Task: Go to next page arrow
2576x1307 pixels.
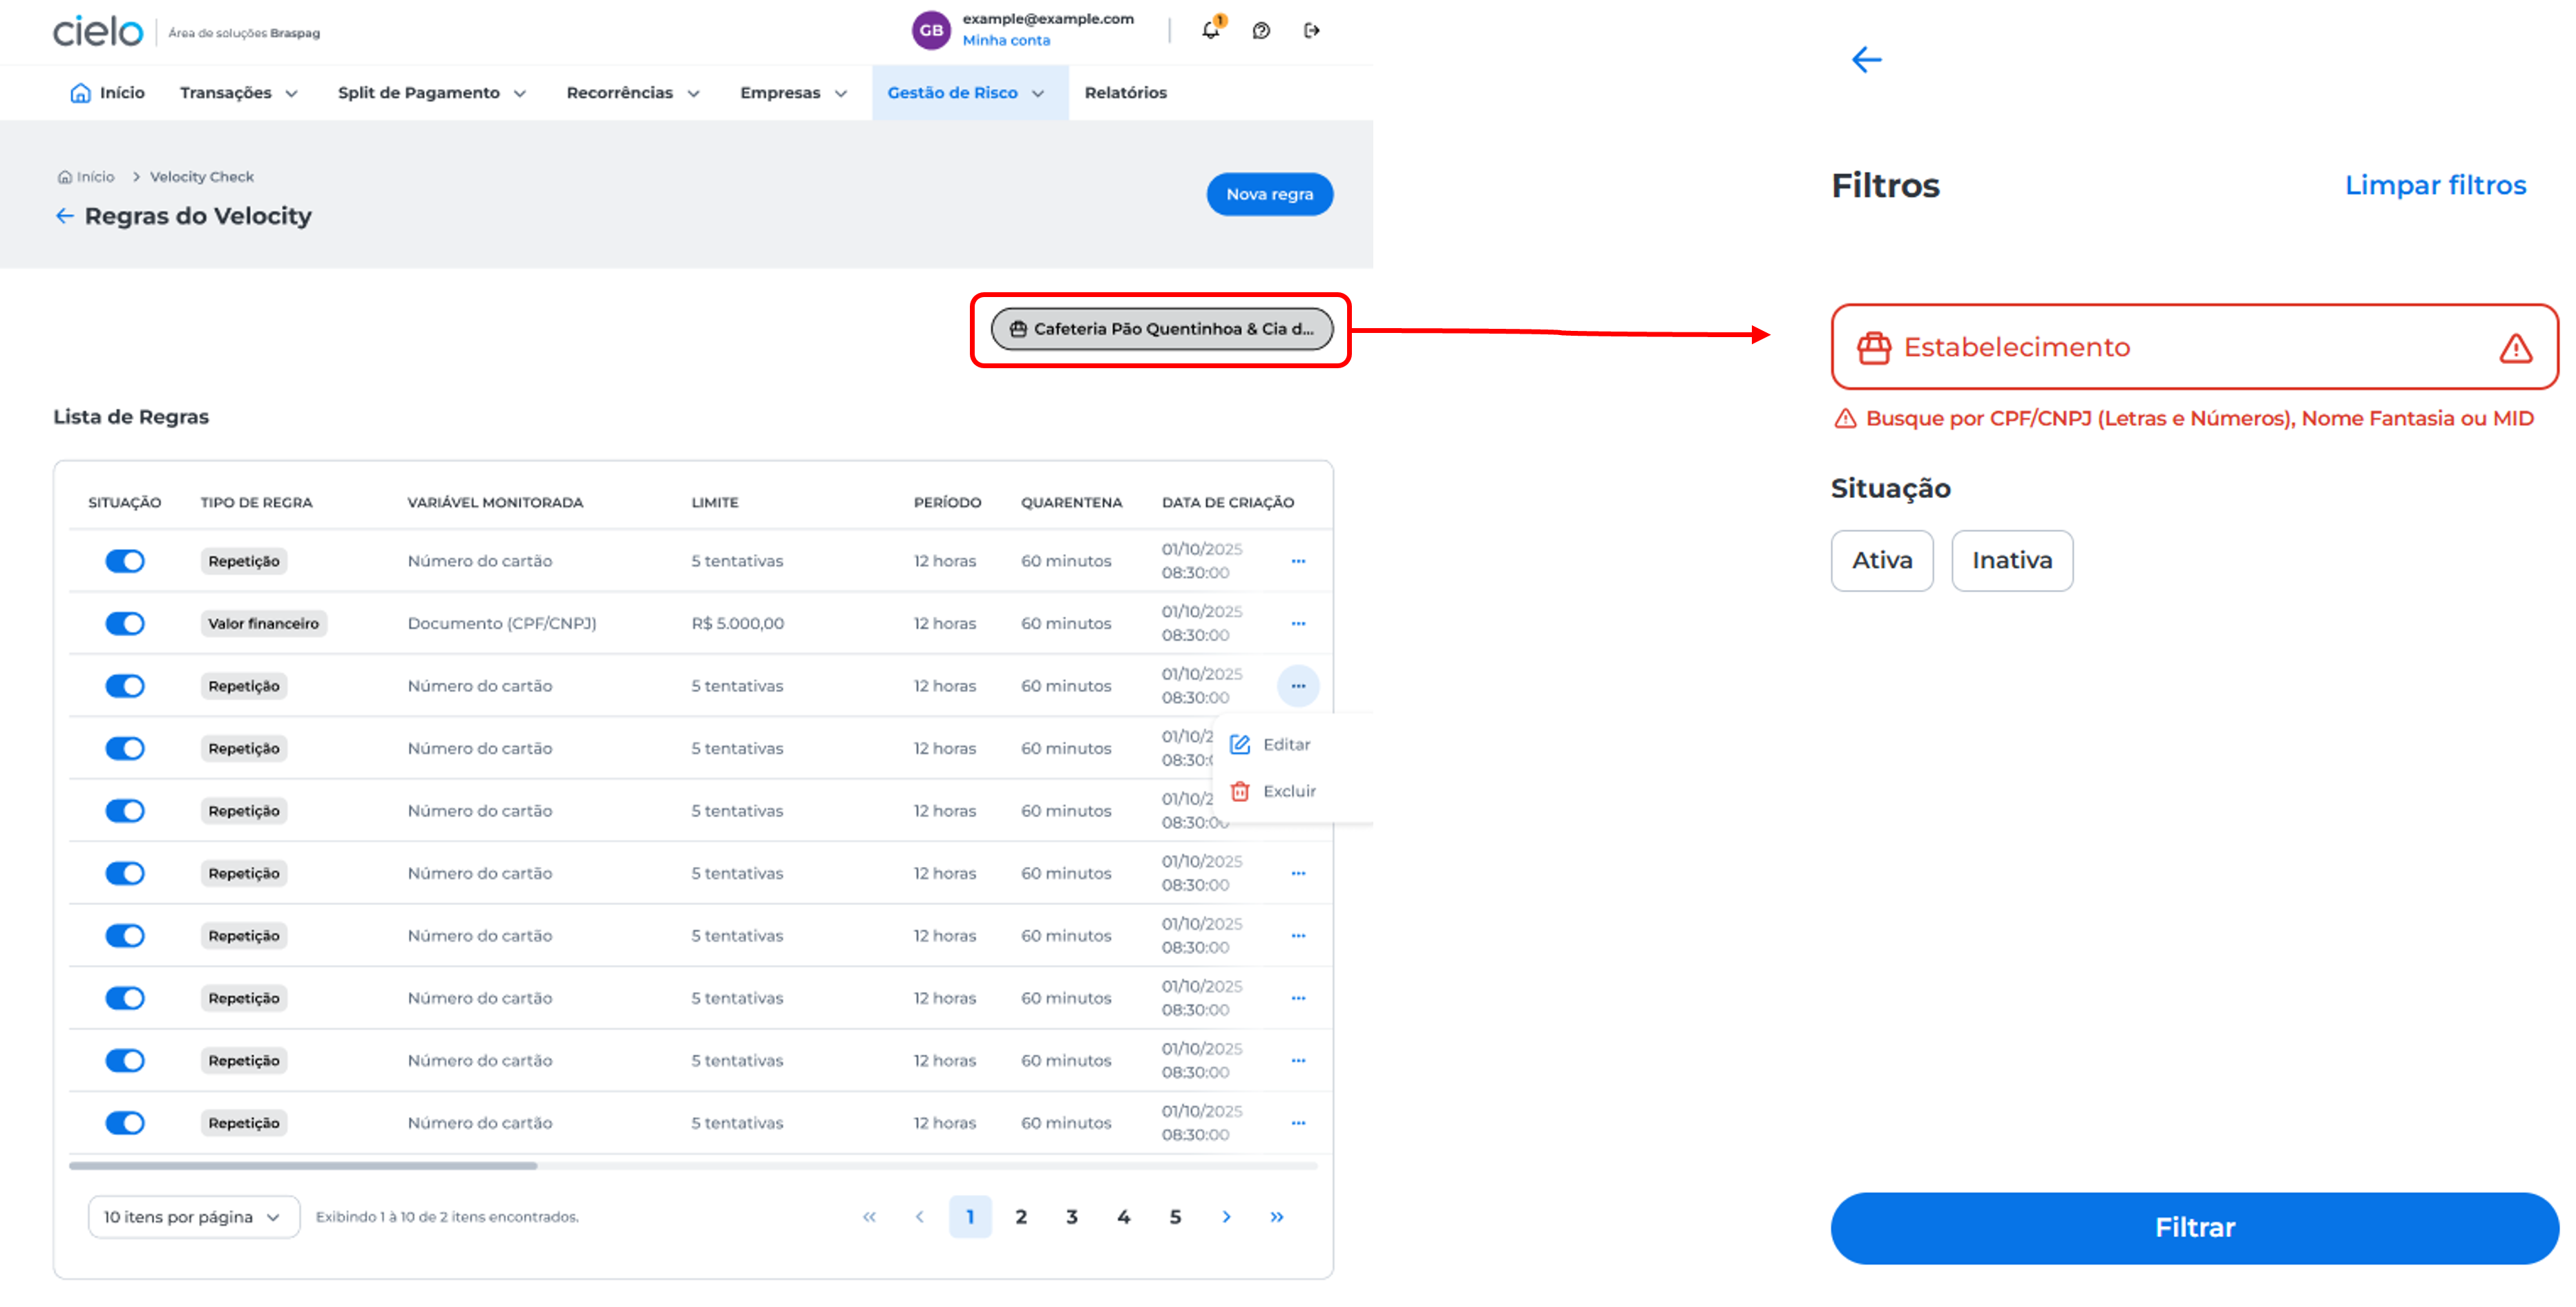Action: [1226, 1217]
